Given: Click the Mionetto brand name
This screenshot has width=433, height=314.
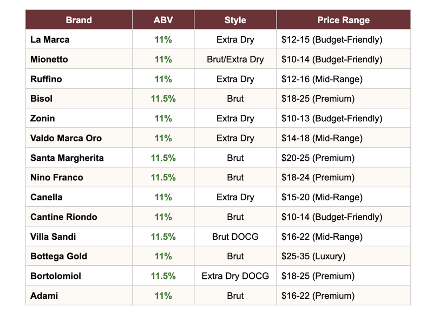Looking at the screenshot, I should click(x=49, y=59).
